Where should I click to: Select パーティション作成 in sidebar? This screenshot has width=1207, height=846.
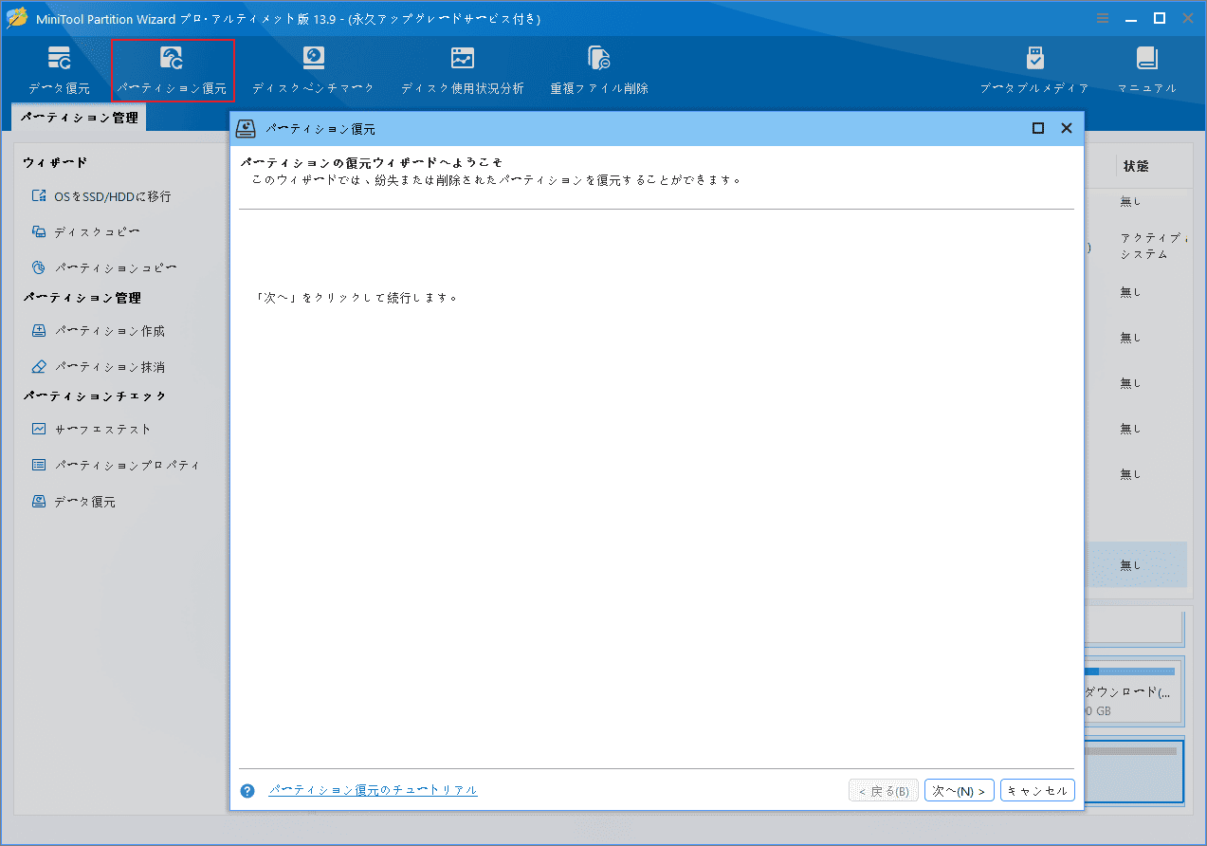tap(109, 331)
